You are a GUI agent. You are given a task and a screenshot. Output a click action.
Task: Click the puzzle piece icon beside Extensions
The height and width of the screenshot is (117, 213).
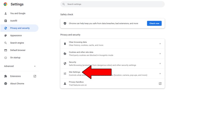6,76
